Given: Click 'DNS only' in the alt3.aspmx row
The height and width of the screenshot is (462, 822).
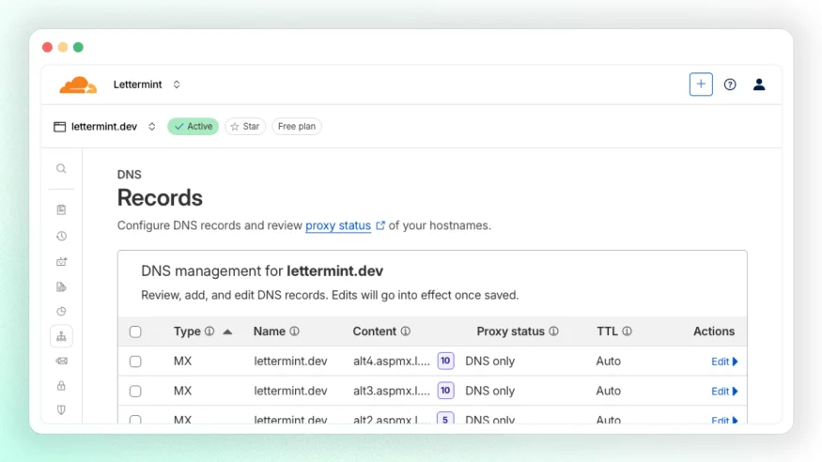Looking at the screenshot, I should pyautogui.click(x=490, y=392).
